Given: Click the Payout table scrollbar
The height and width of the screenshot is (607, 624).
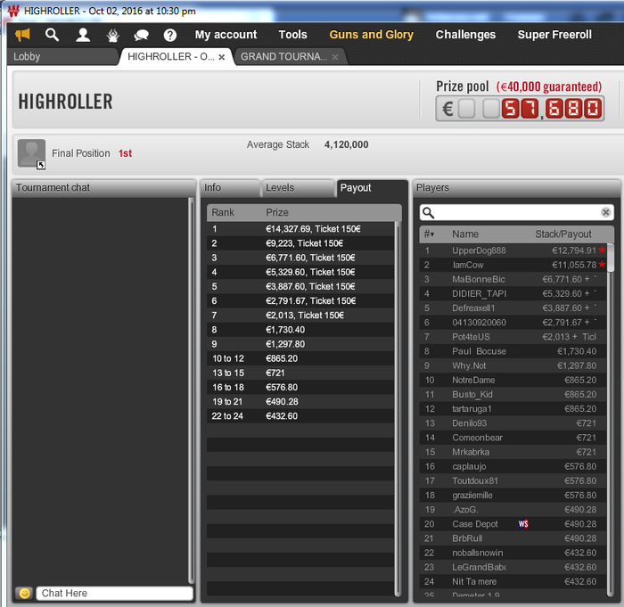Looking at the screenshot, I should (398, 409).
